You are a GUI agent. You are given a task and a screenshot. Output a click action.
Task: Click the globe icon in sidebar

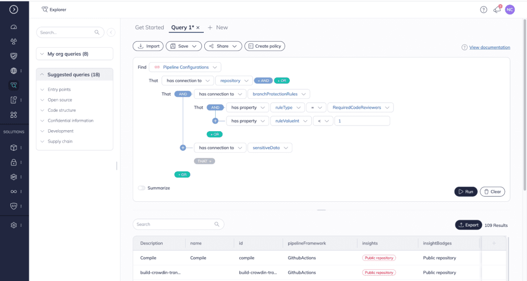(14, 71)
